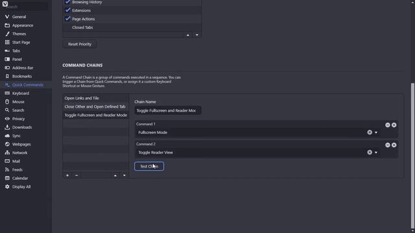Clear Fullscreen Mode command selection
415x233 pixels.
370,132
